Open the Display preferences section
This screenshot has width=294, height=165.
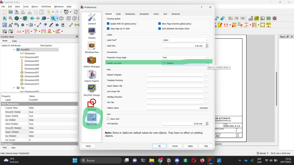[x=92, y=33]
